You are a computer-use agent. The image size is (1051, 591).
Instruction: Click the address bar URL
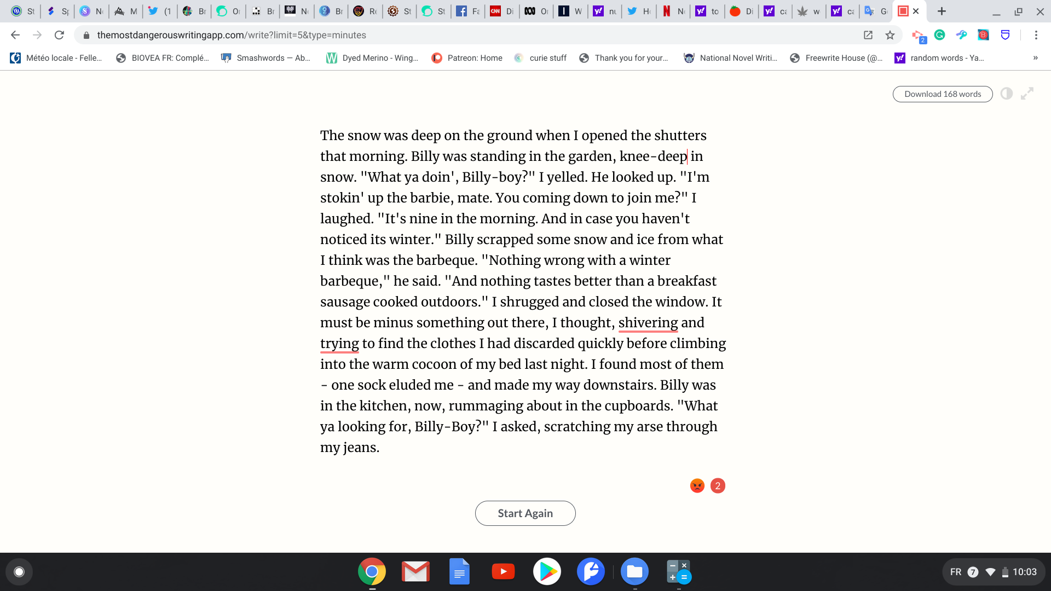coord(231,35)
